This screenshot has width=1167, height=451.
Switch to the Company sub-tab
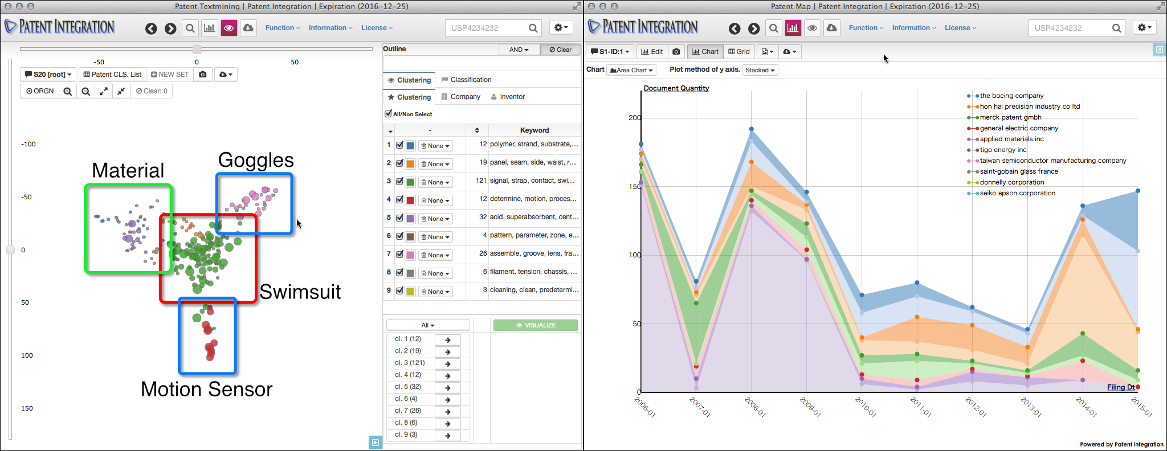tap(461, 97)
